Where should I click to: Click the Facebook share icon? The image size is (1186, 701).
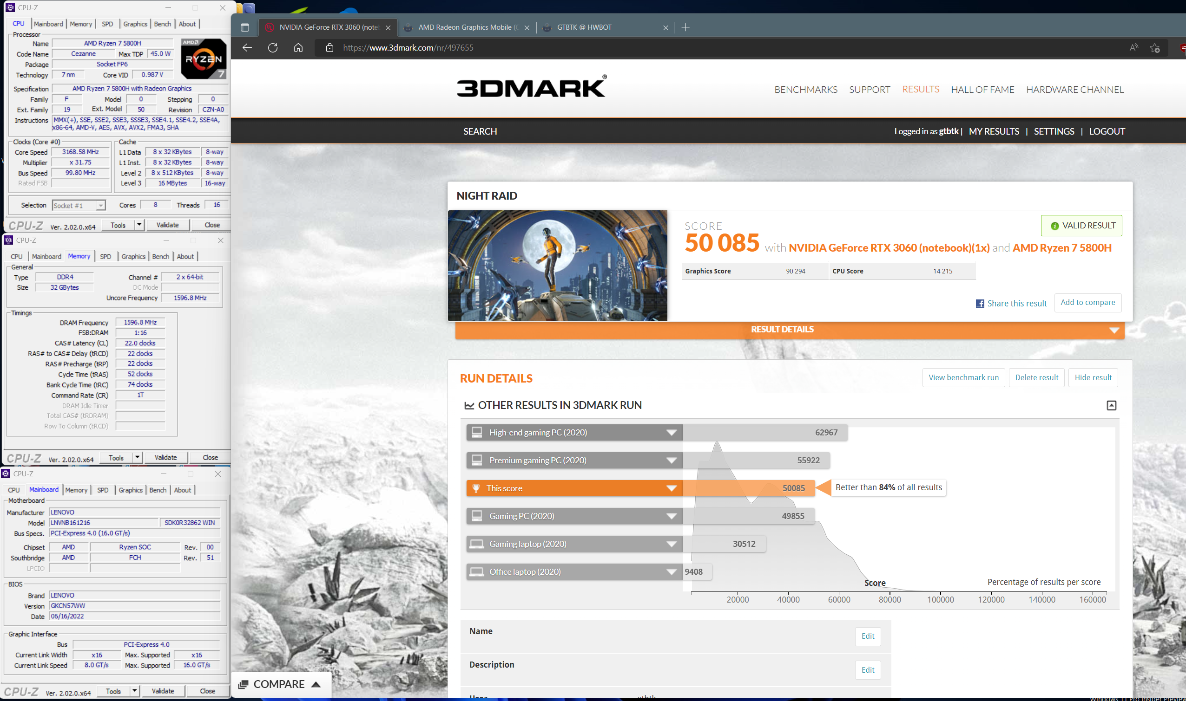980,304
